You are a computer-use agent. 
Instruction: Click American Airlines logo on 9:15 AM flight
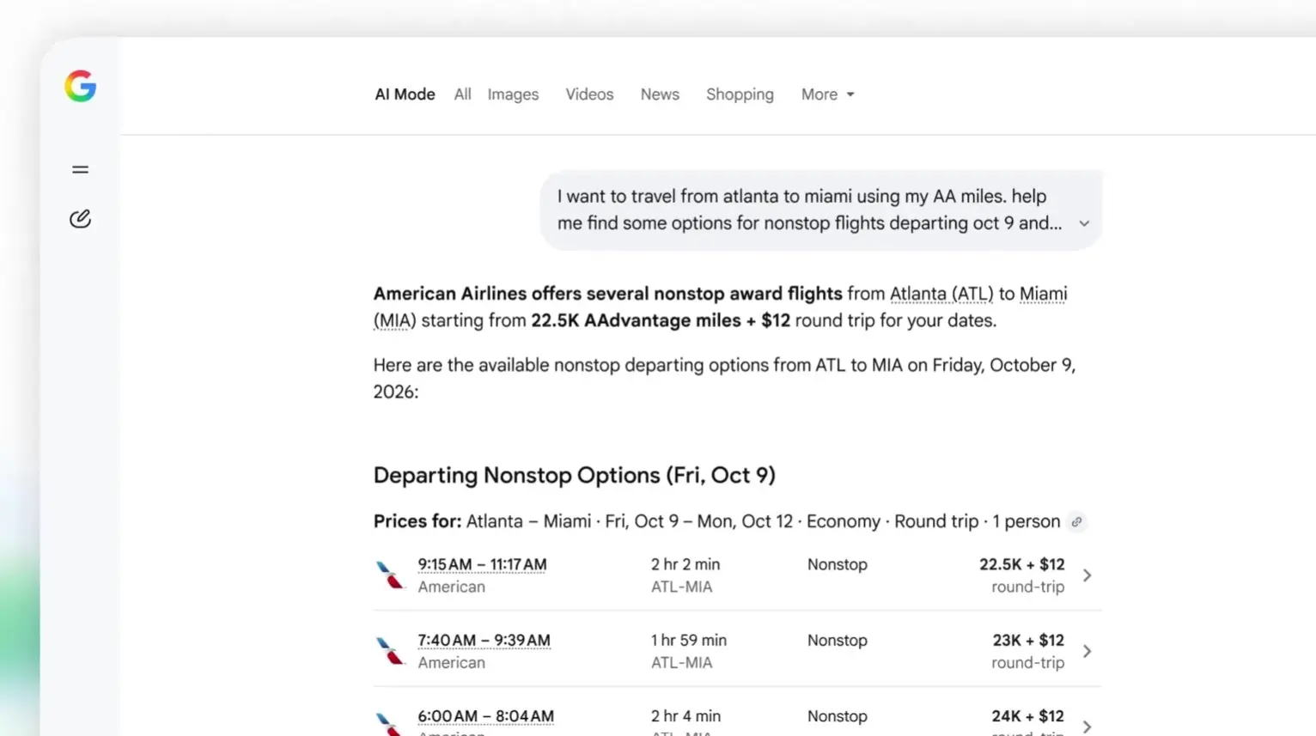[390, 575]
